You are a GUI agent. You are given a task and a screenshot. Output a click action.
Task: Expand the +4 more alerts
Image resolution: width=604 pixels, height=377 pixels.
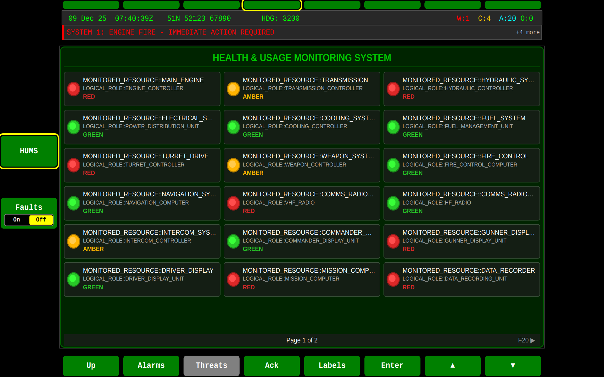[528, 32]
